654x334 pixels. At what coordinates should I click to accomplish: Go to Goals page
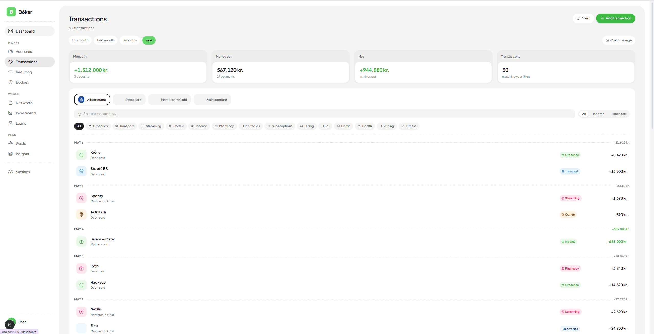(x=30, y=143)
